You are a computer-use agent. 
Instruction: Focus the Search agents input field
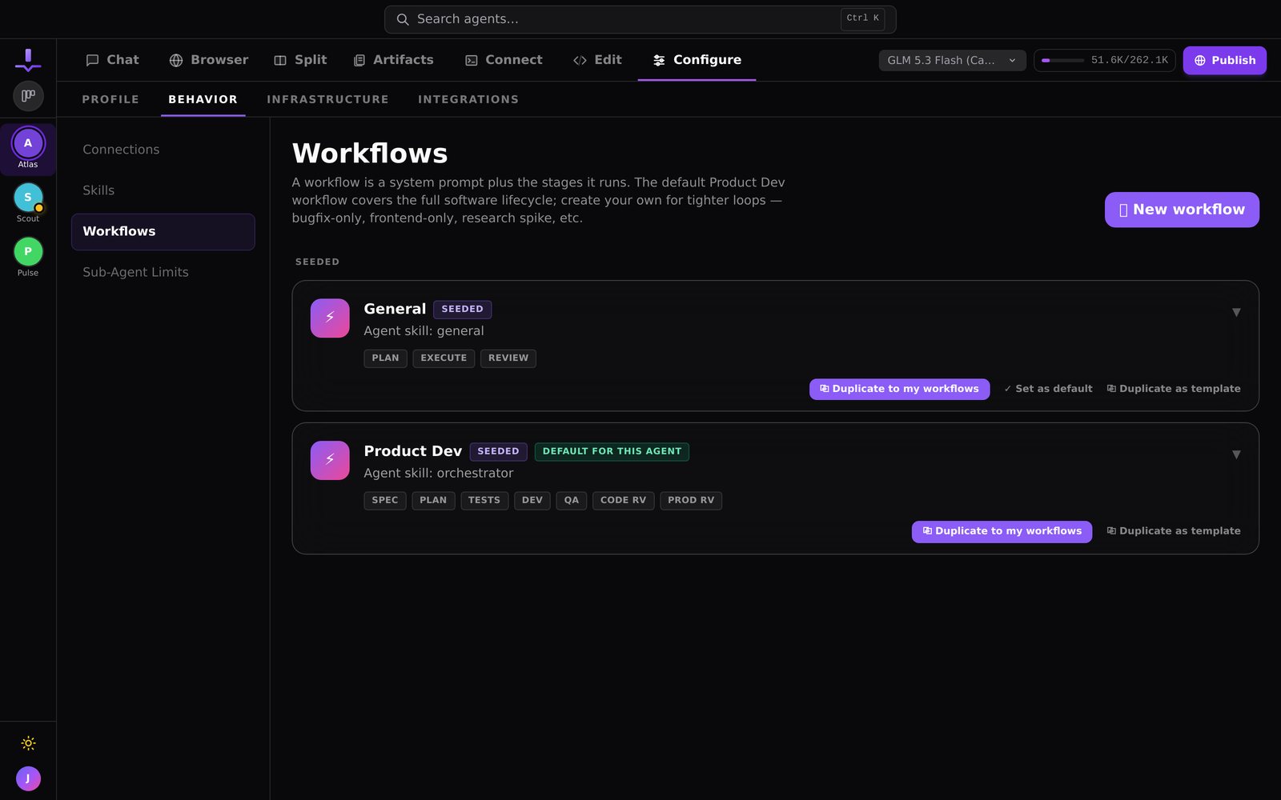640,19
